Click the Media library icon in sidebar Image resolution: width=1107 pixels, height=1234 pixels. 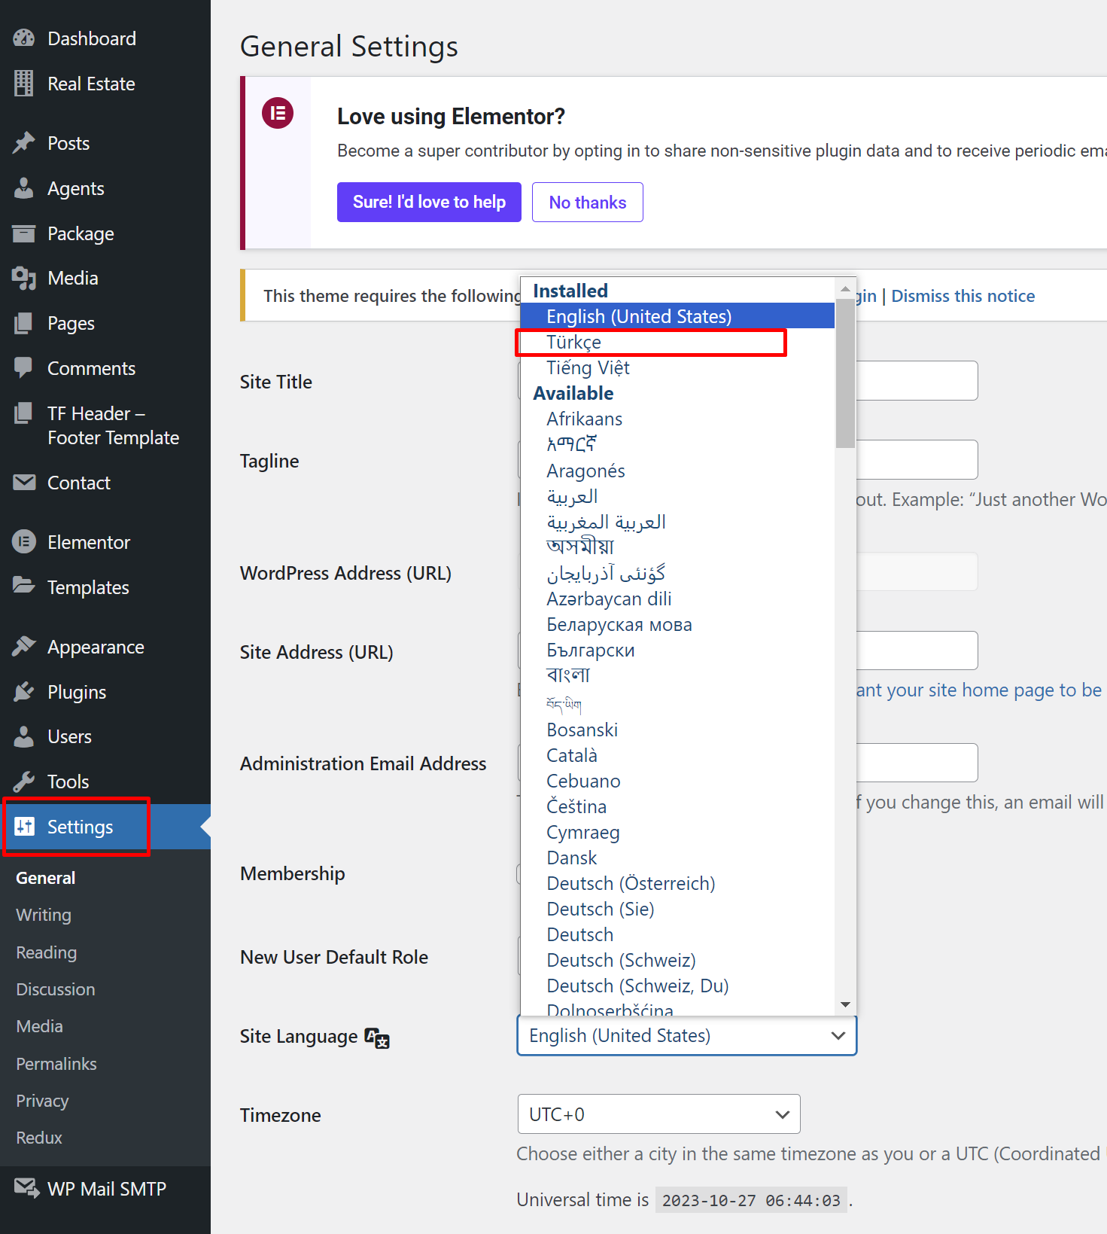24,279
